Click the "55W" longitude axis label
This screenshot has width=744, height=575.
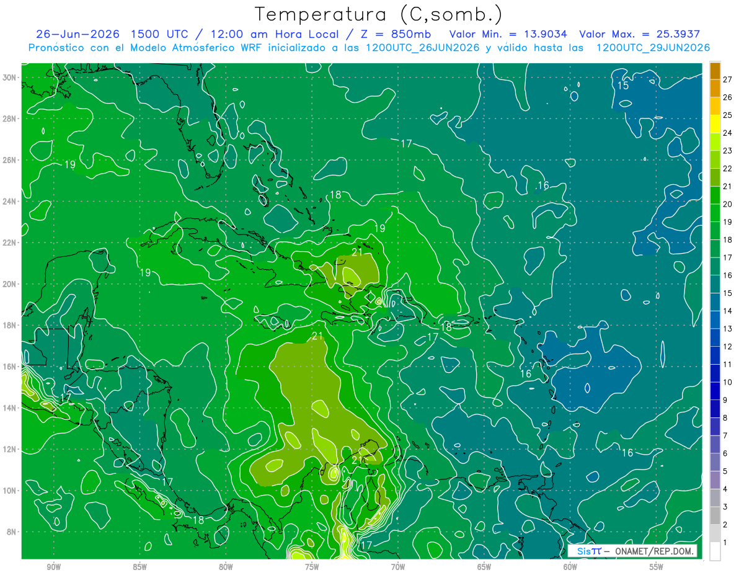coord(657,567)
